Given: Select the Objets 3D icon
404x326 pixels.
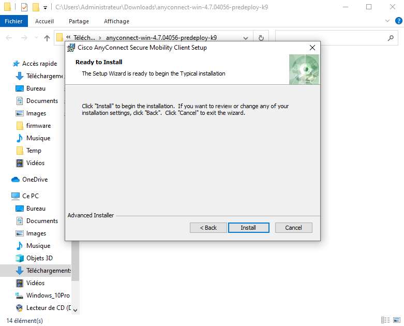Looking at the screenshot, I should (20, 258).
